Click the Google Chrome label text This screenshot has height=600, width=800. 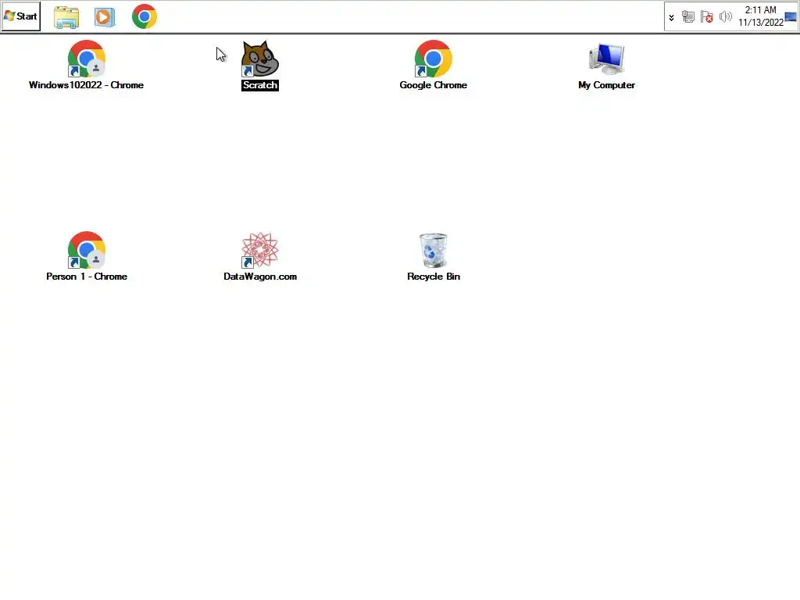433,85
